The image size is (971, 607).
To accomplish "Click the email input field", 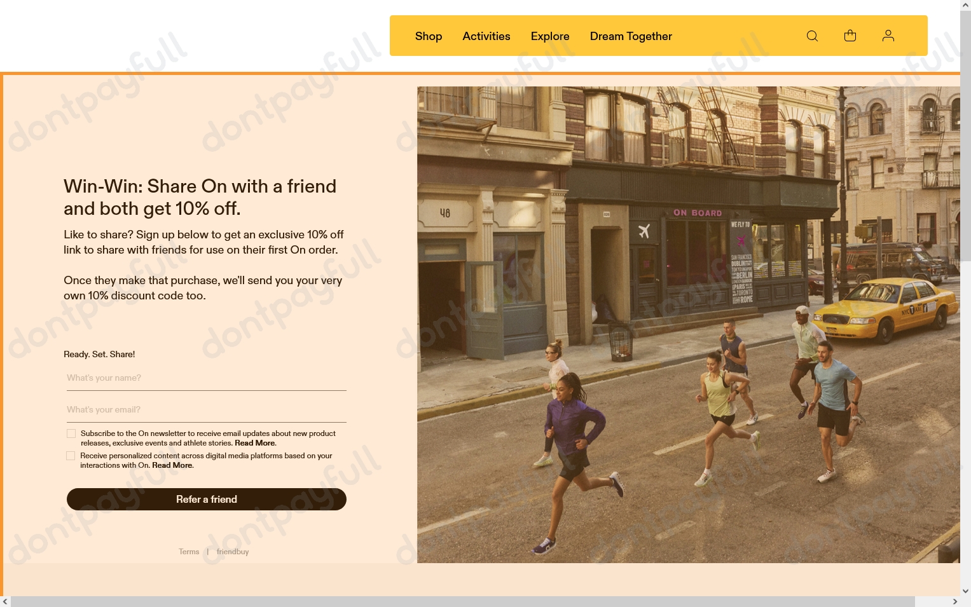I will [x=206, y=409].
